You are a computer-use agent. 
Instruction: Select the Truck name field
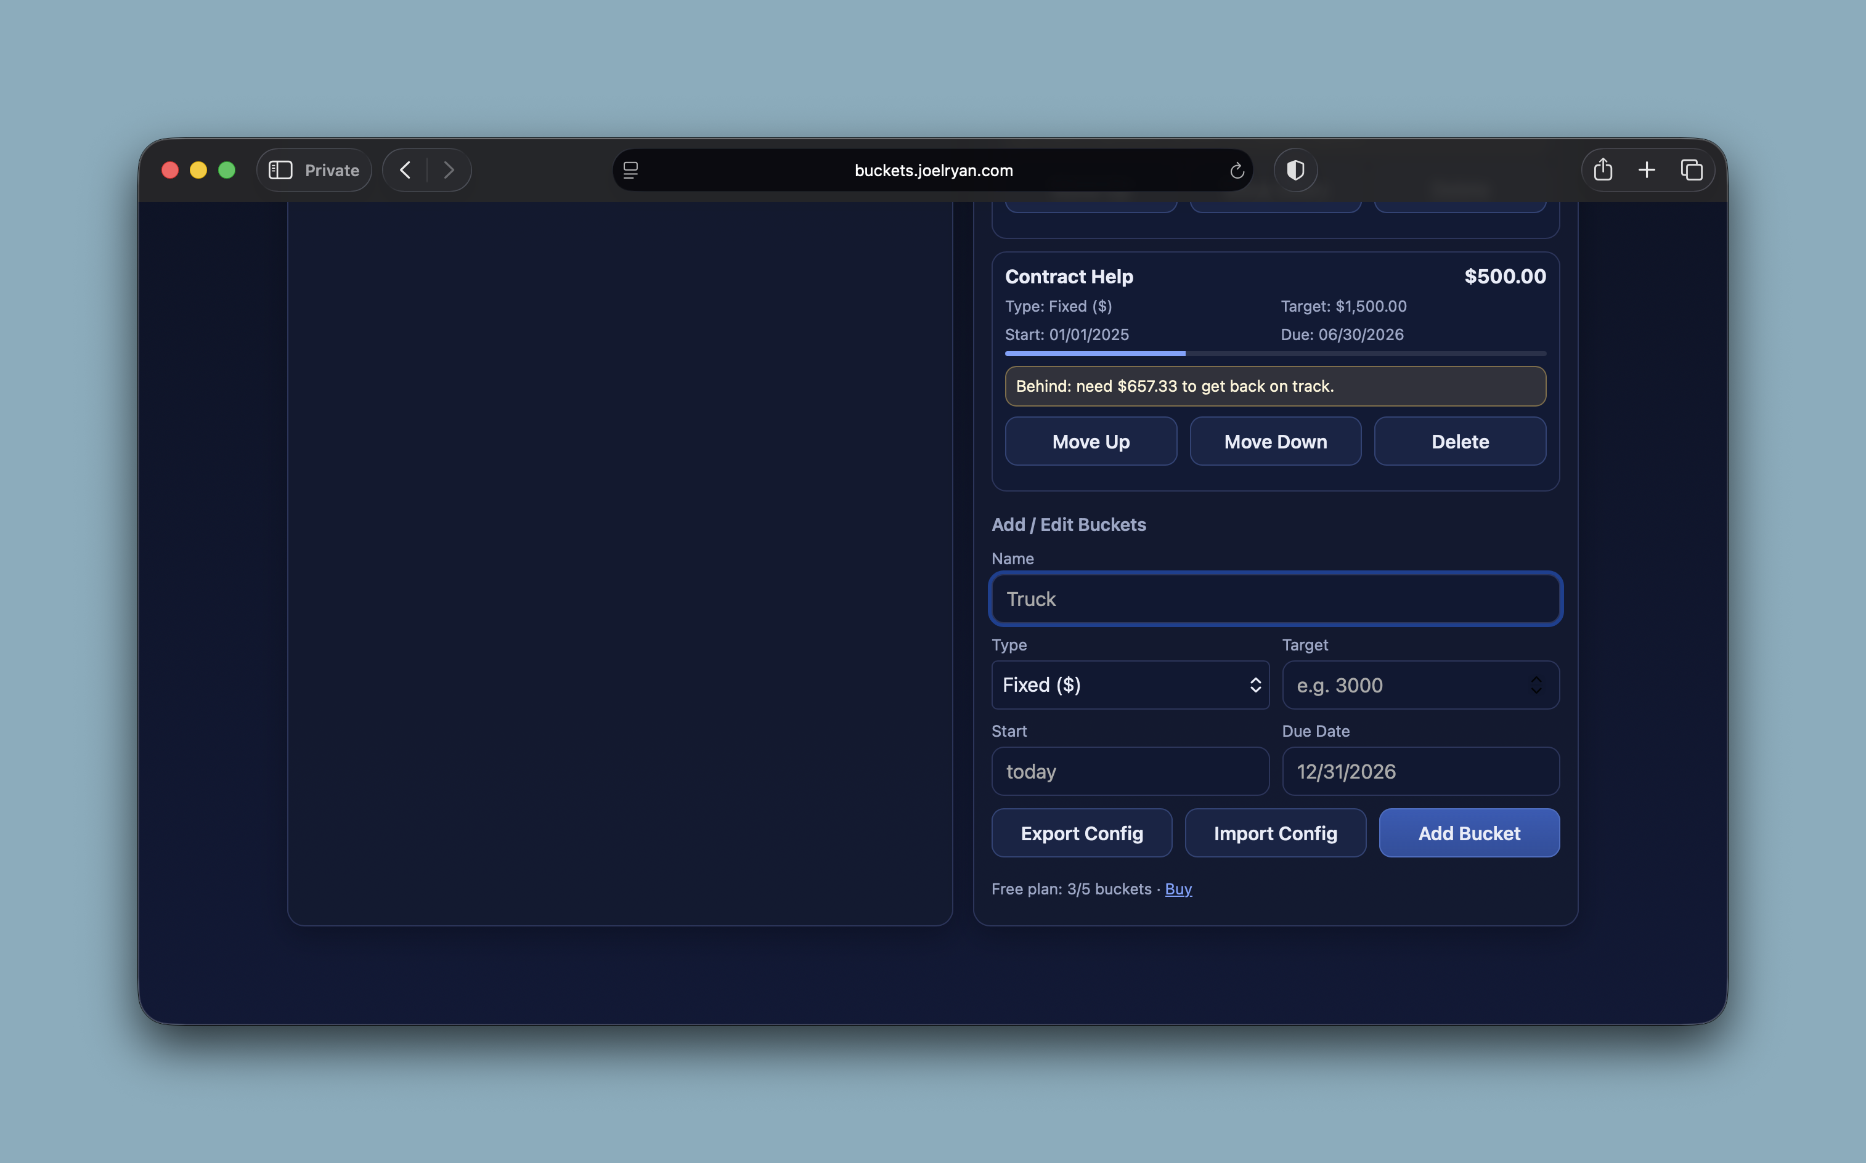point(1274,599)
